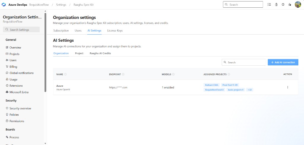Open Billing in the sidebar
The height and width of the screenshot is (145, 304).
13,67
